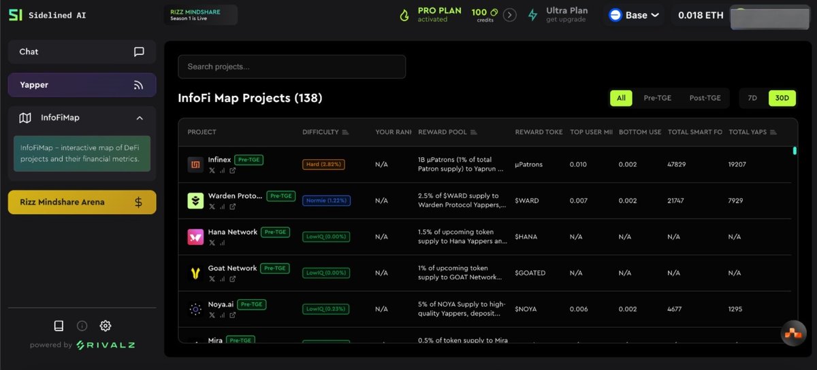
Task: Click the Rizz Mindshare Arena dollar icon
Action: coord(139,202)
